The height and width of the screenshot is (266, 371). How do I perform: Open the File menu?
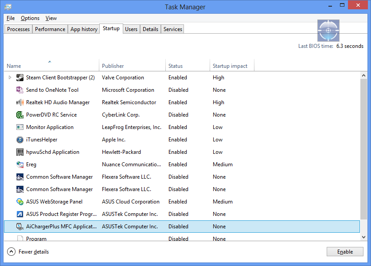point(11,18)
